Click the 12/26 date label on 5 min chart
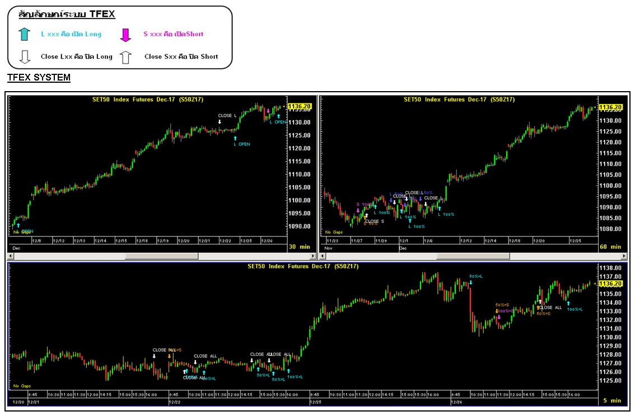The width and height of the screenshot is (635, 416). click(x=457, y=402)
